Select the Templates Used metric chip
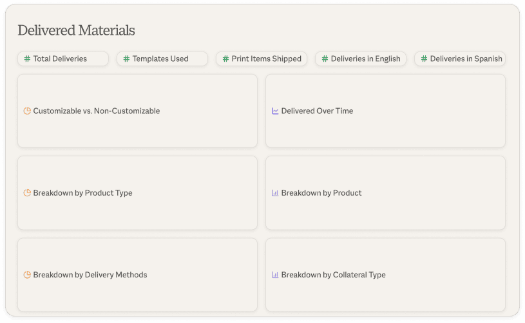 162,59
